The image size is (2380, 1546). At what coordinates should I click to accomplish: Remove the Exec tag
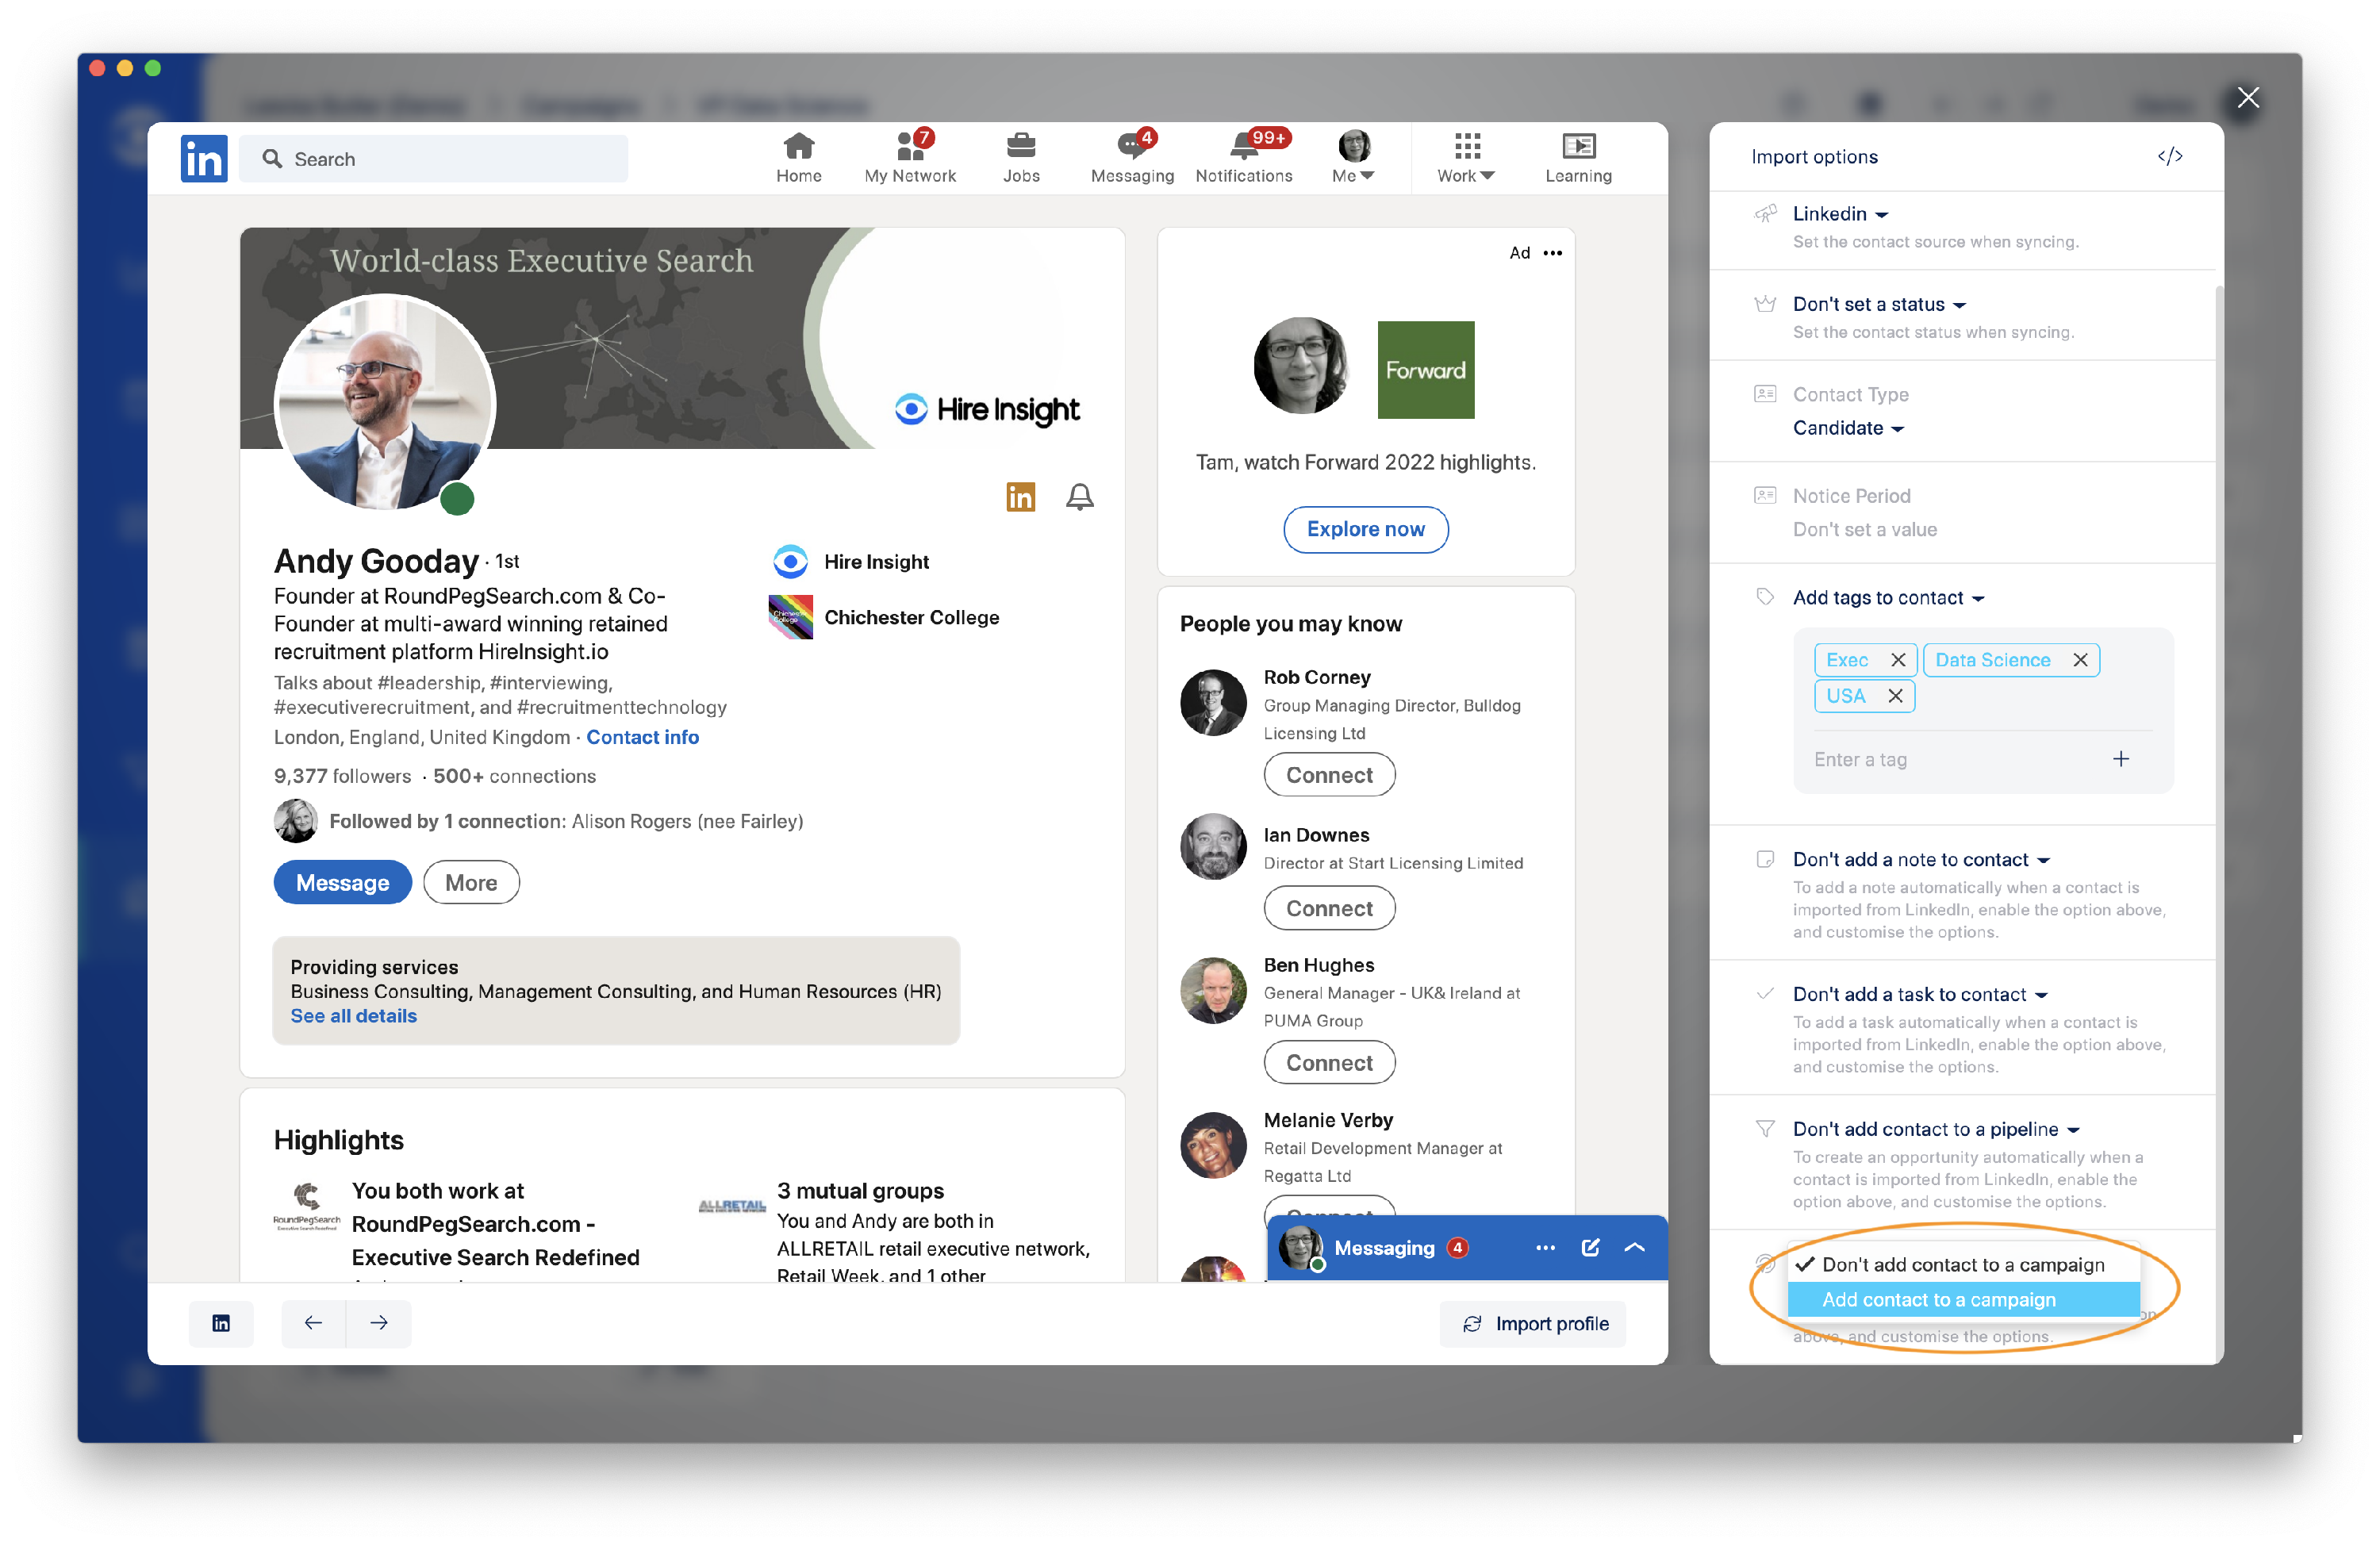coord(1897,660)
